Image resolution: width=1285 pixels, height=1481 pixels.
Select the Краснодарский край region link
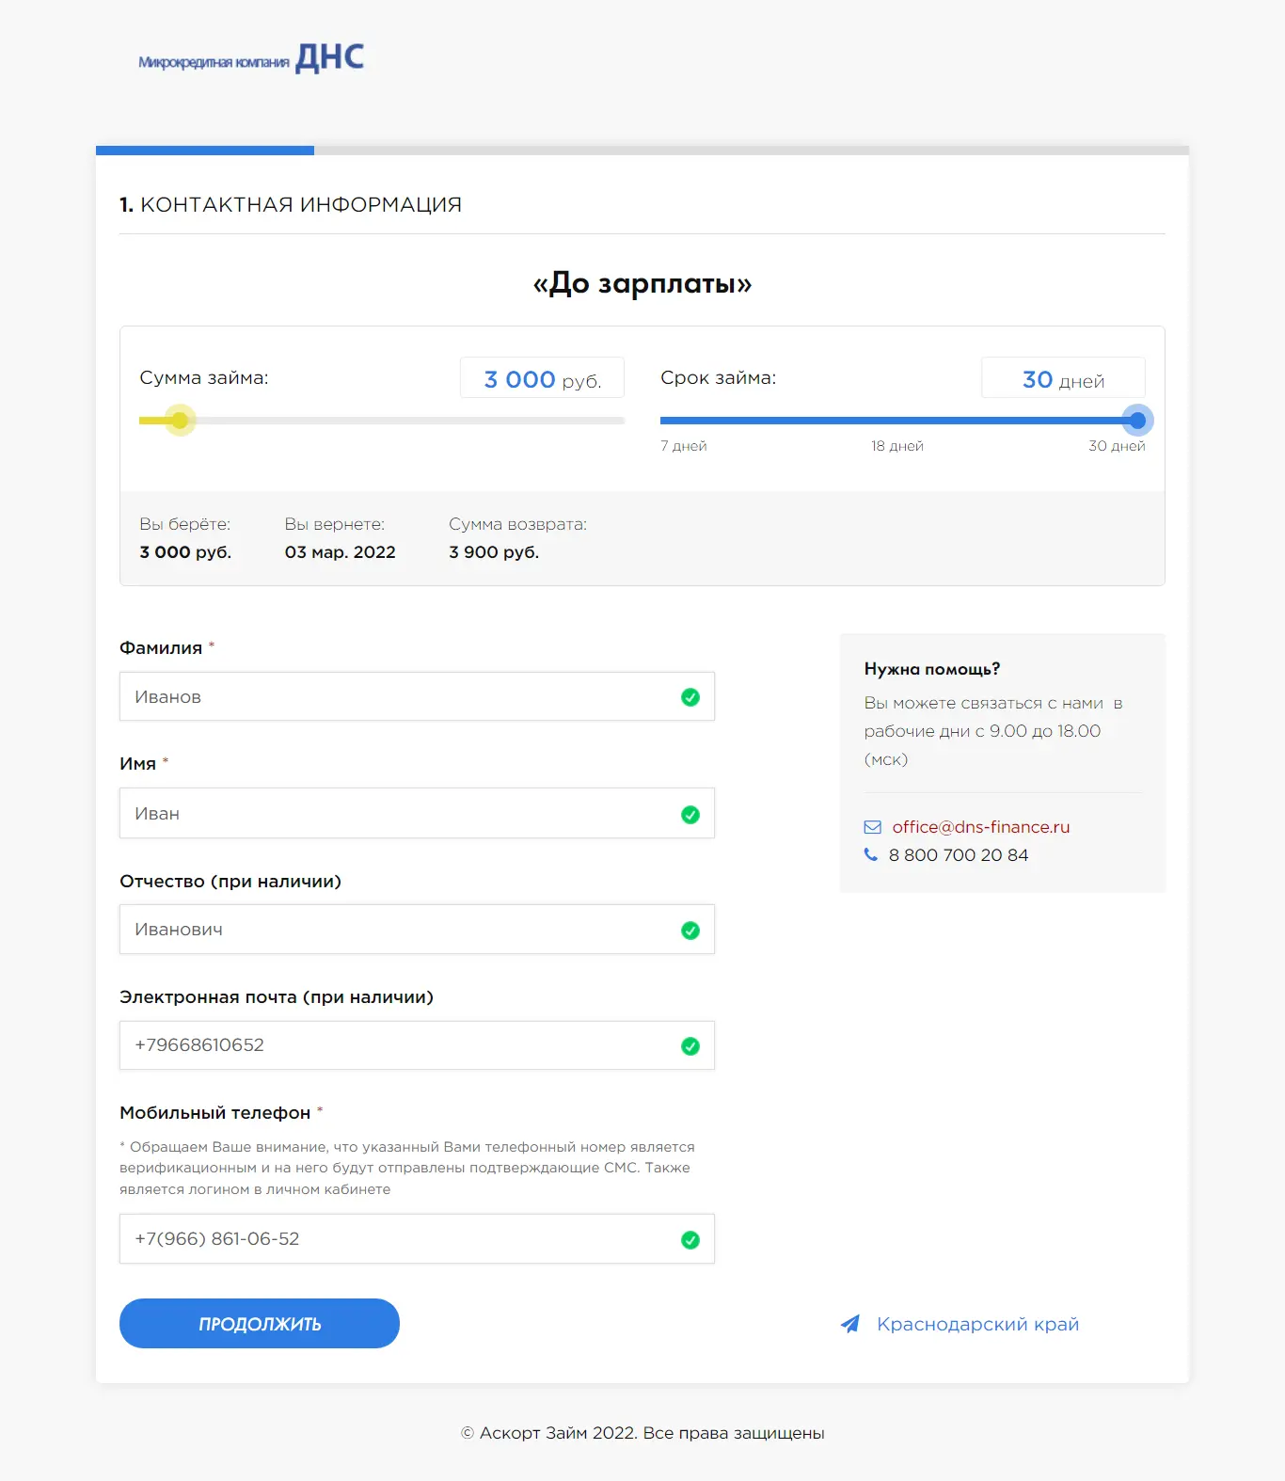tap(978, 1324)
